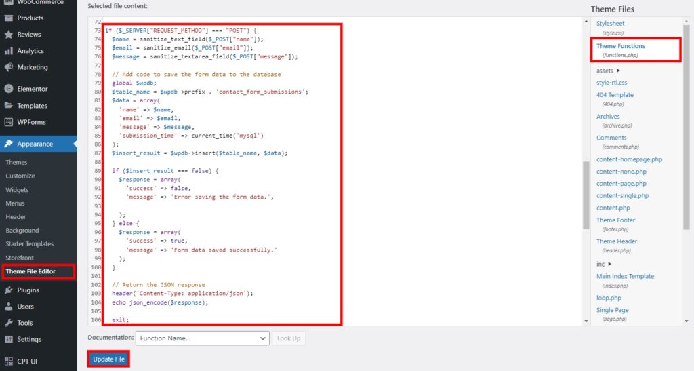Open the loop.php file
Image resolution: width=694 pixels, height=371 pixels.
coord(609,298)
